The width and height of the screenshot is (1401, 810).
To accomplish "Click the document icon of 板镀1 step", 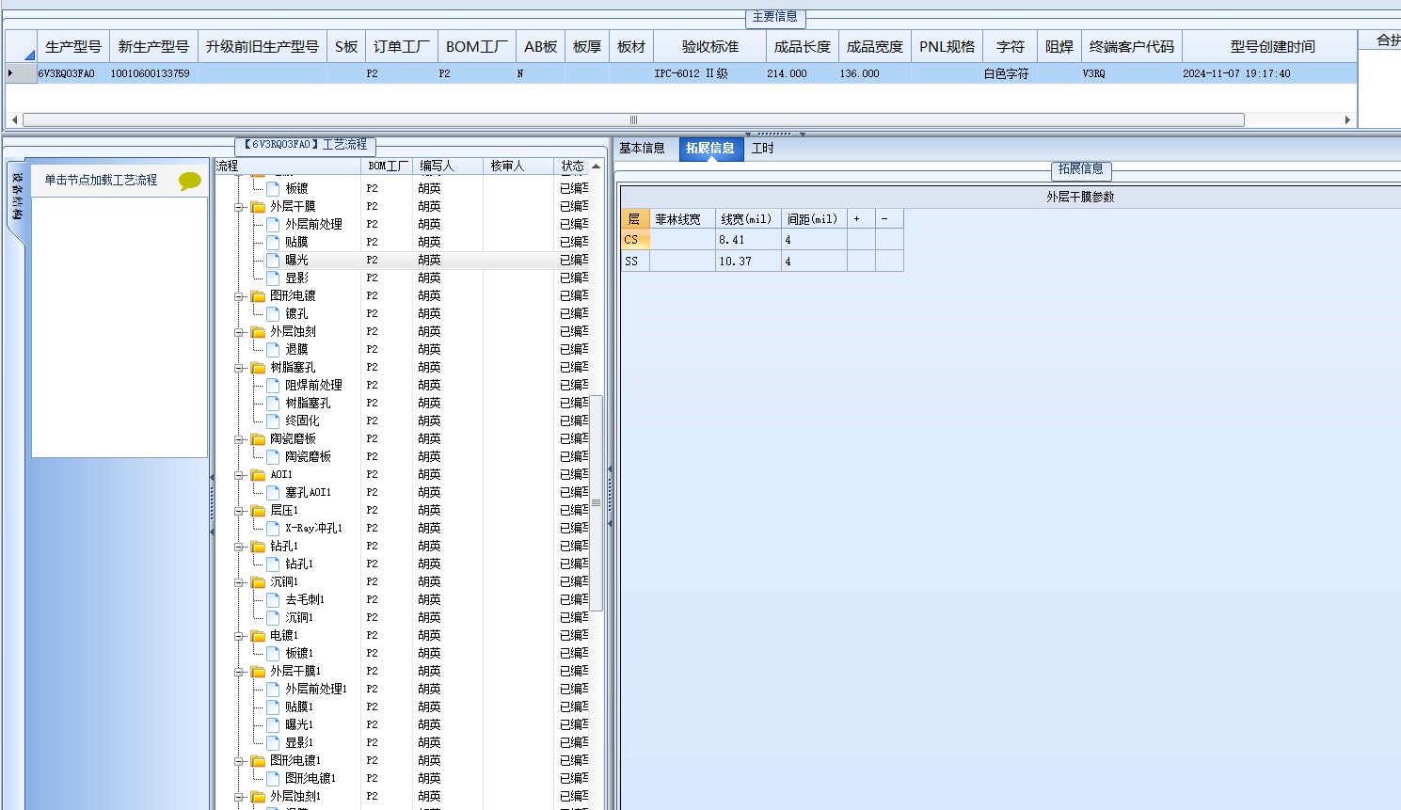I will [273, 653].
